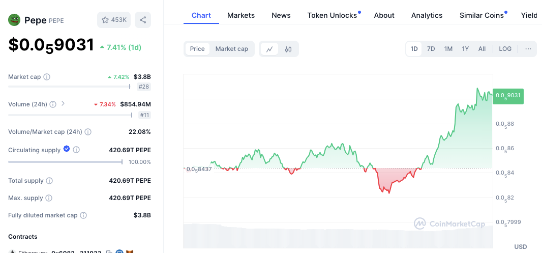Click the 7.41% (1d) change value
The width and height of the screenshot is (542, 253).
tap(121, 47)
